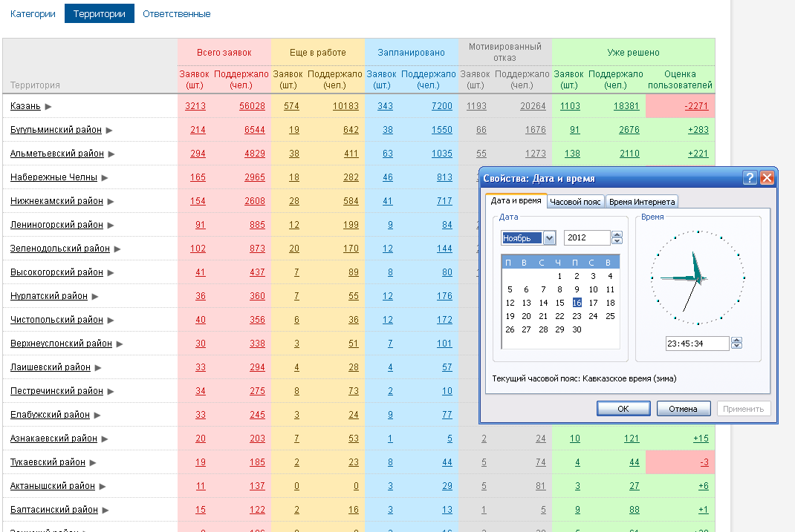The height and width of the screenshot is (532, 795).
Task: Select day 23 in the calendar
Action: pos(577,316)
